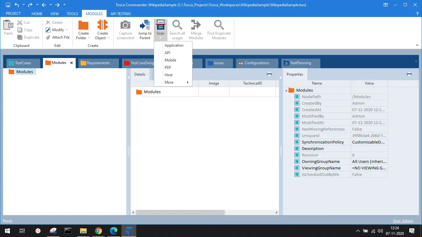Click the Search all usages icon
Screen dimensions: 422x237
(177, 26)
